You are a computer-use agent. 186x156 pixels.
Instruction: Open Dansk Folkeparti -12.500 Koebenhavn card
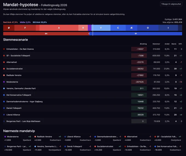tap(78, 148)
